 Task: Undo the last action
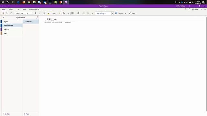click(3, 13)
